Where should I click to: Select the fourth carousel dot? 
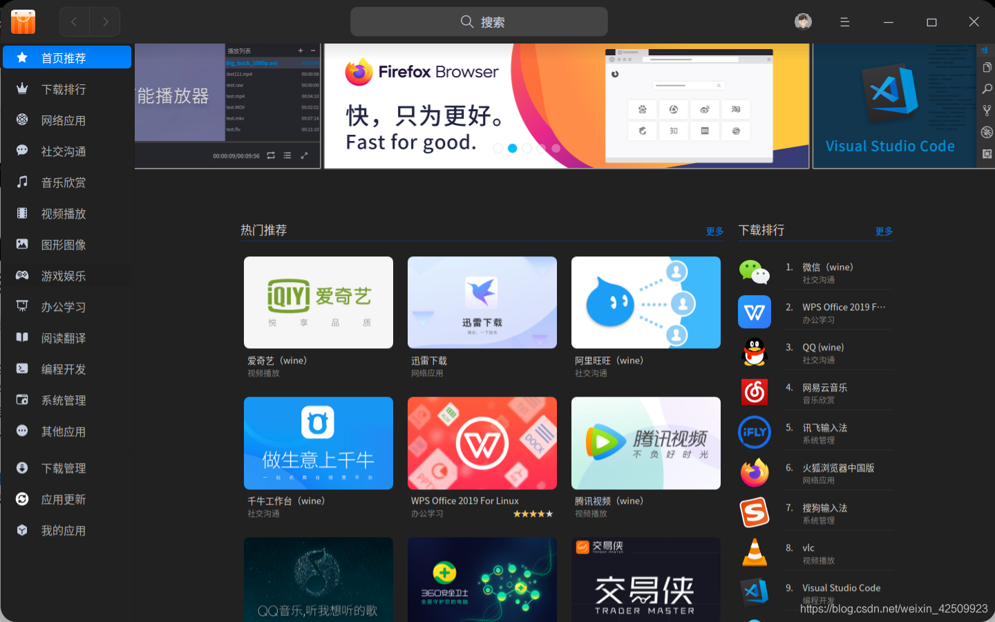point(542,148)
